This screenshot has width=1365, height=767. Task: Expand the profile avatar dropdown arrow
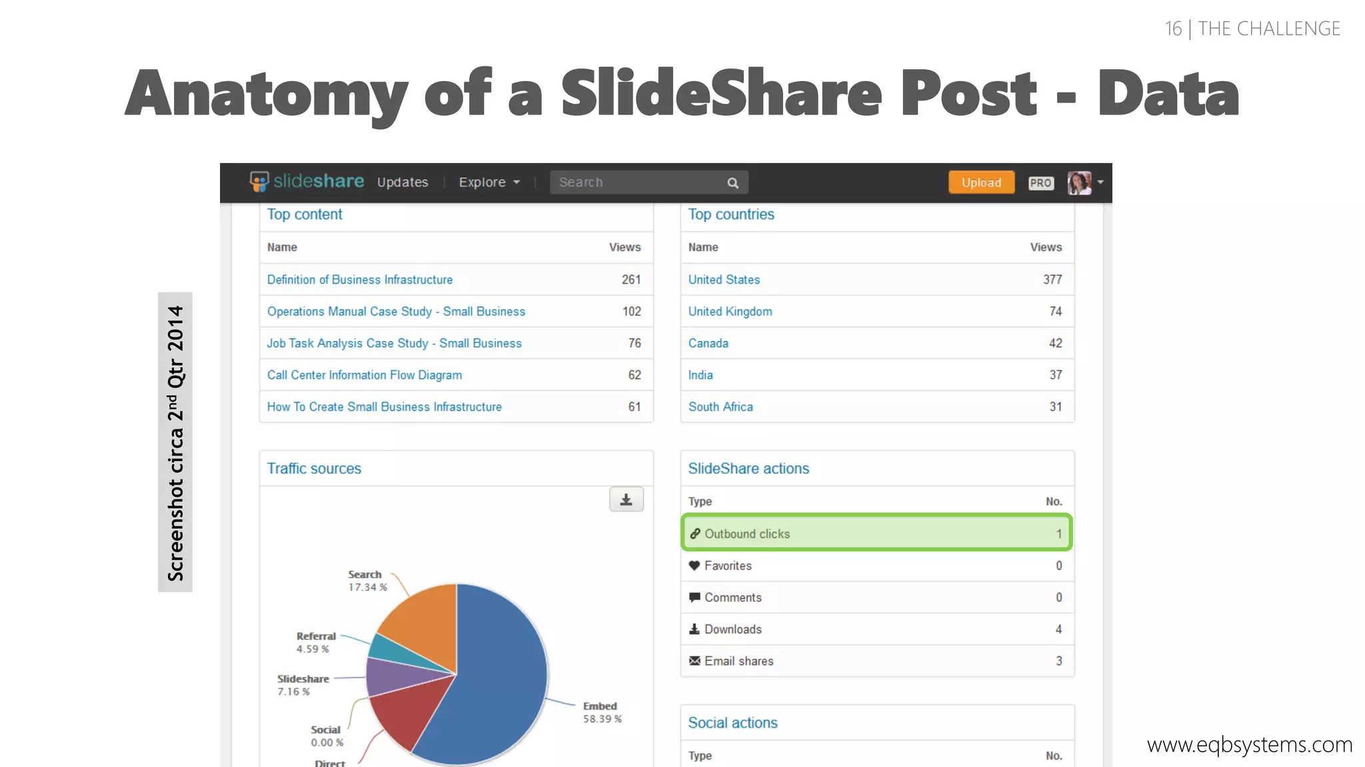(x=1100, y=182)
